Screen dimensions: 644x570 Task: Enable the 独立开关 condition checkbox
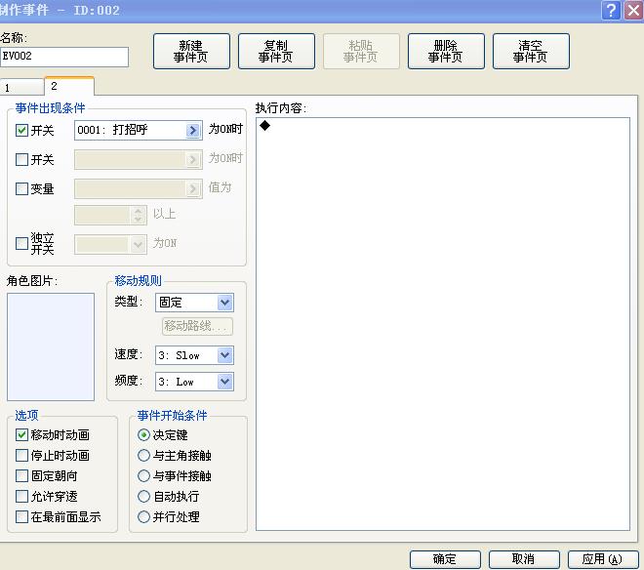pyautogui.click(x=21, y=243)
